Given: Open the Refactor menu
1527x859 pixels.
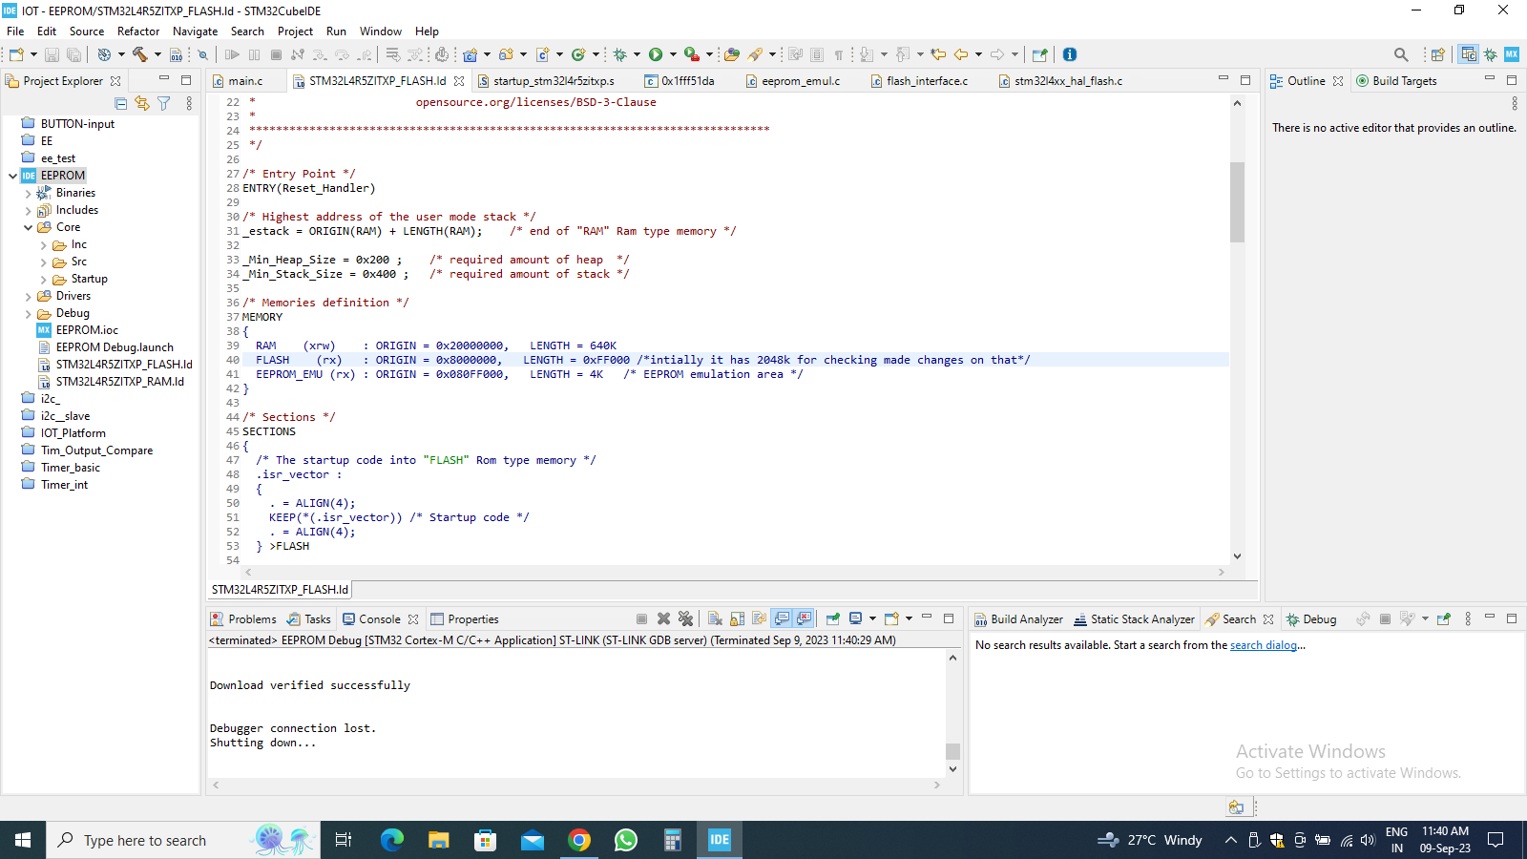Looking at the screenshot, I should pos(138,31).
